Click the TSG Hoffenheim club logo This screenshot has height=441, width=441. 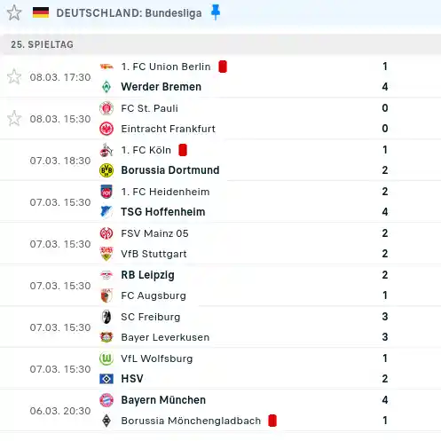coord(106,212)
